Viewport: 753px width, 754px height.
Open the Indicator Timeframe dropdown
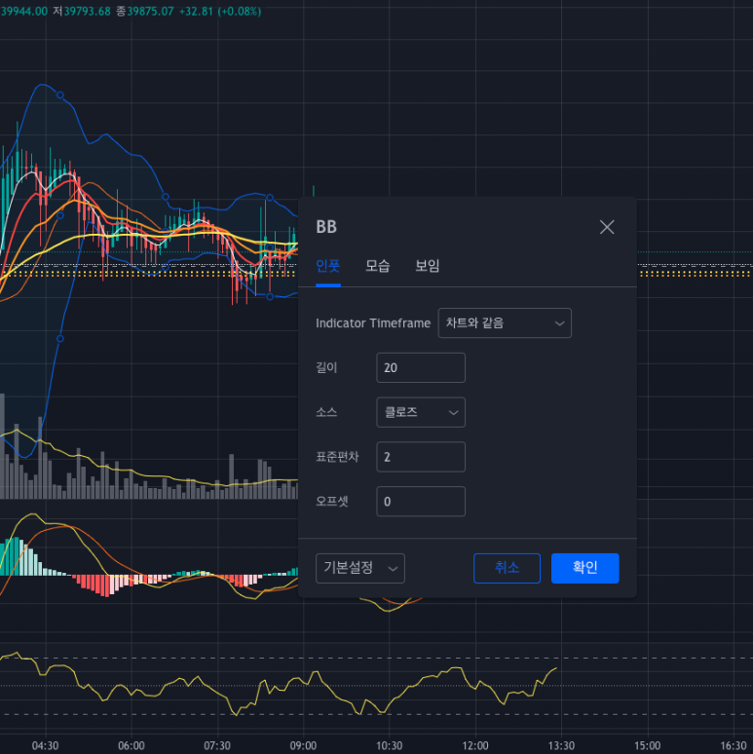(505, 323)
